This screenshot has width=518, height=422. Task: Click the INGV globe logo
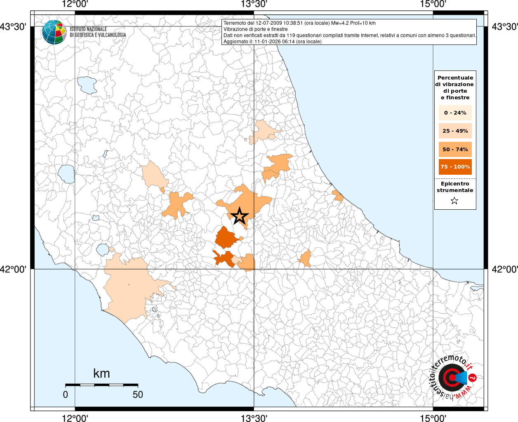tap(54, 32)
